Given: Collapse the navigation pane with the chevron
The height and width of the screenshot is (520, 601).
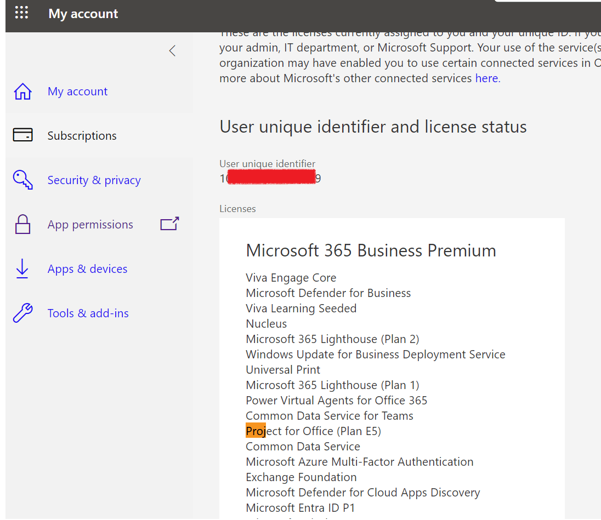Looking at the screenshot, I should [x=173, y=50].
